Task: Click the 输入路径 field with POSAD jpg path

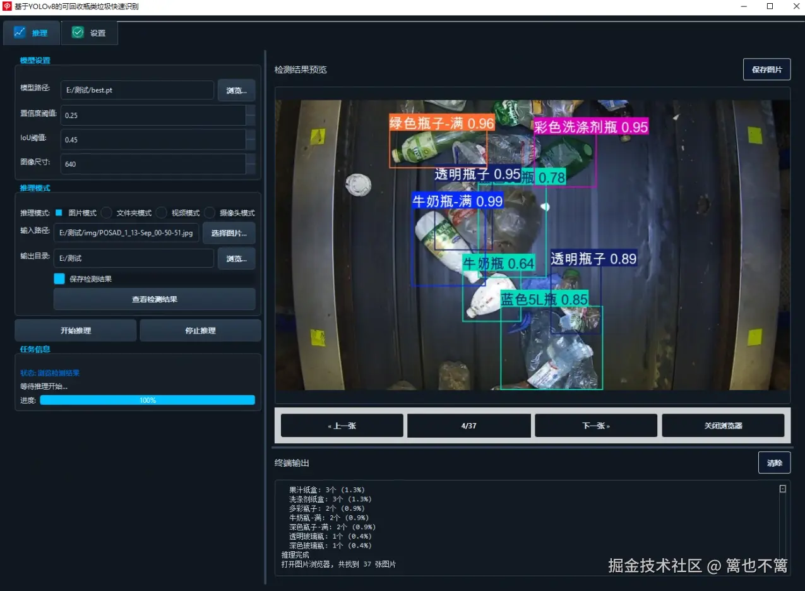Action: pos(126,233)
